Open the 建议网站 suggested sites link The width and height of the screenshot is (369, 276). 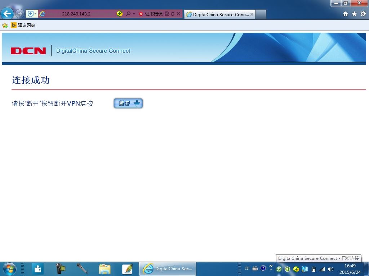[x=23, y=26]
